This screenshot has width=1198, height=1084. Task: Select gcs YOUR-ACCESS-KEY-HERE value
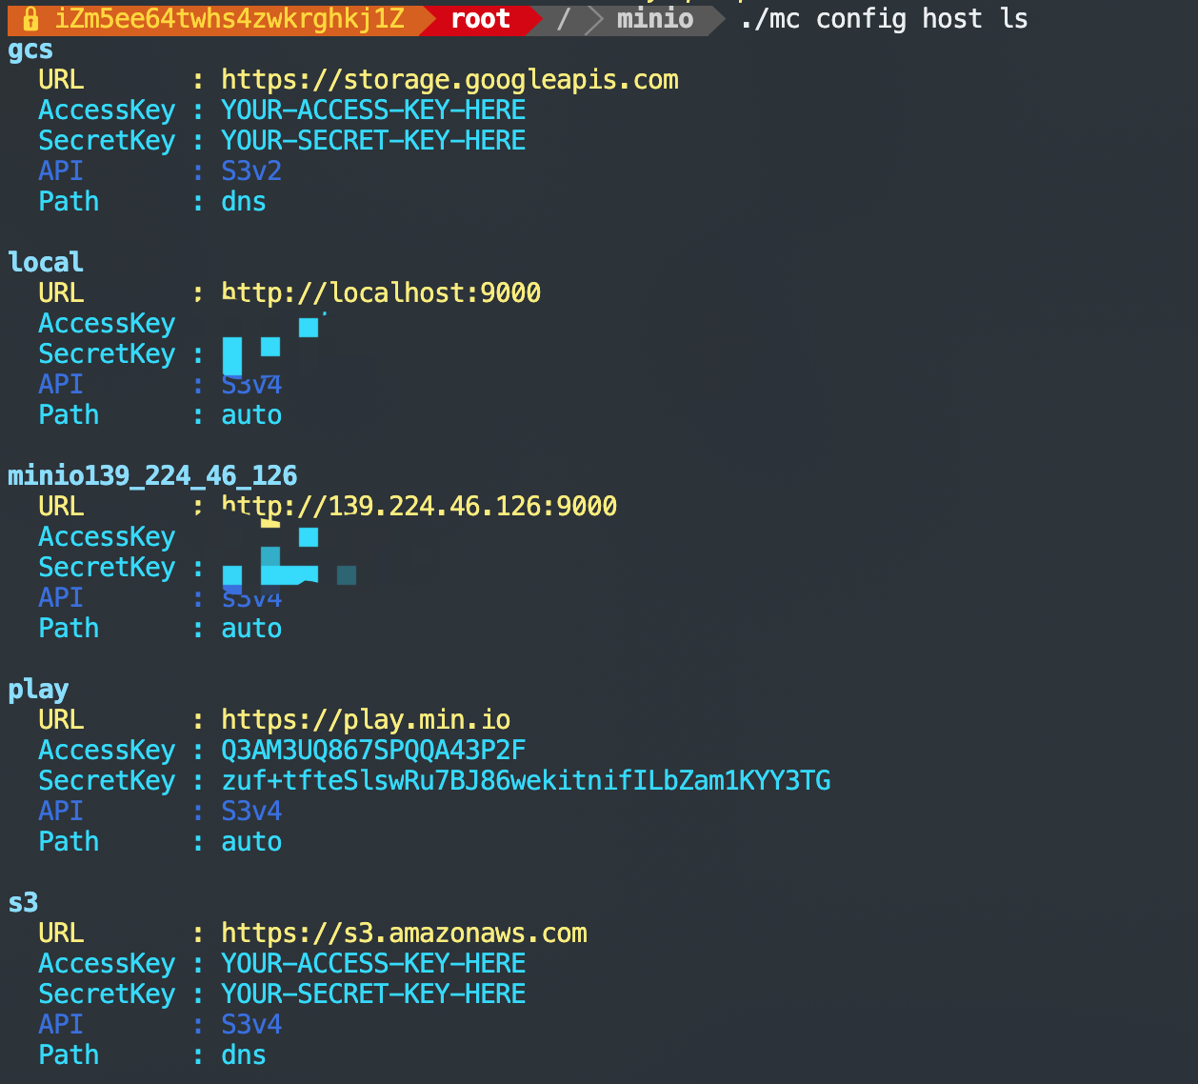coord(373,110)
